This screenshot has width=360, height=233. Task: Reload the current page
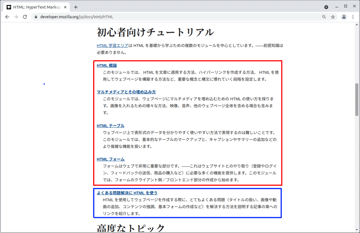point(25,17)
